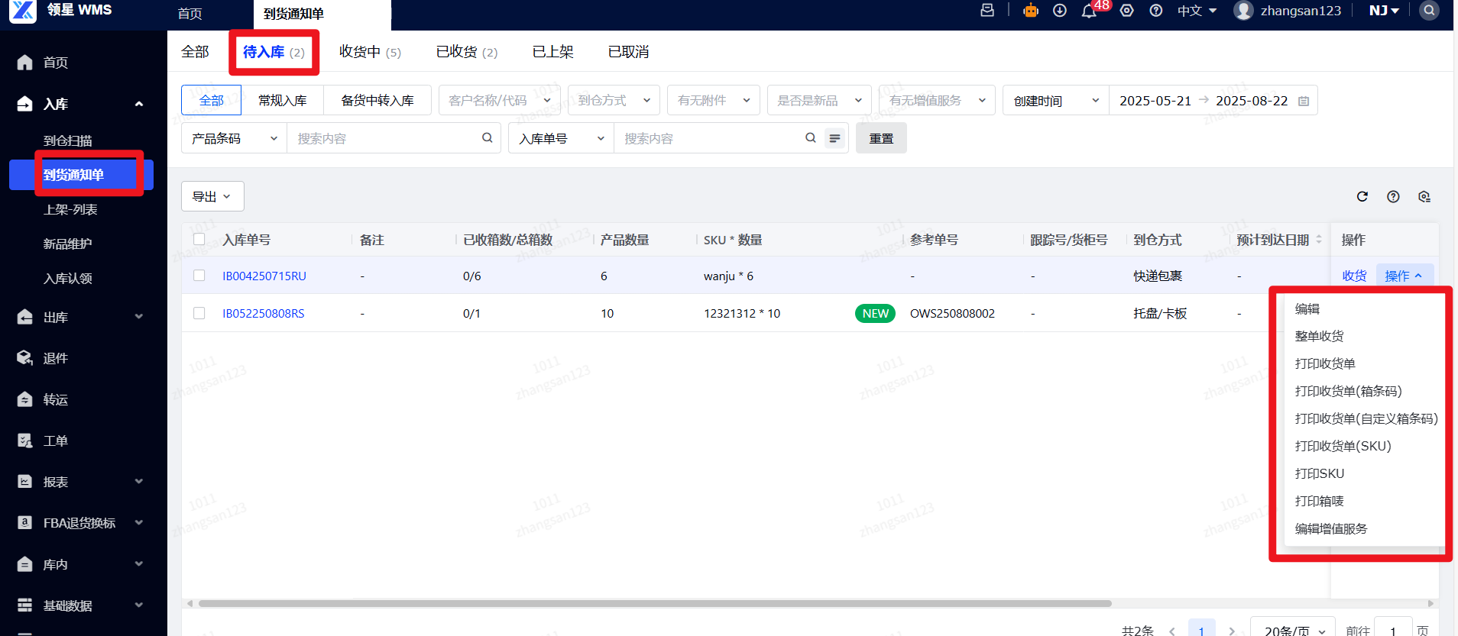Click the 首页 home icon in sidebar
The width and height of the screenshot is (1458, 636).
pyautogui.click(x=25, y=62)
